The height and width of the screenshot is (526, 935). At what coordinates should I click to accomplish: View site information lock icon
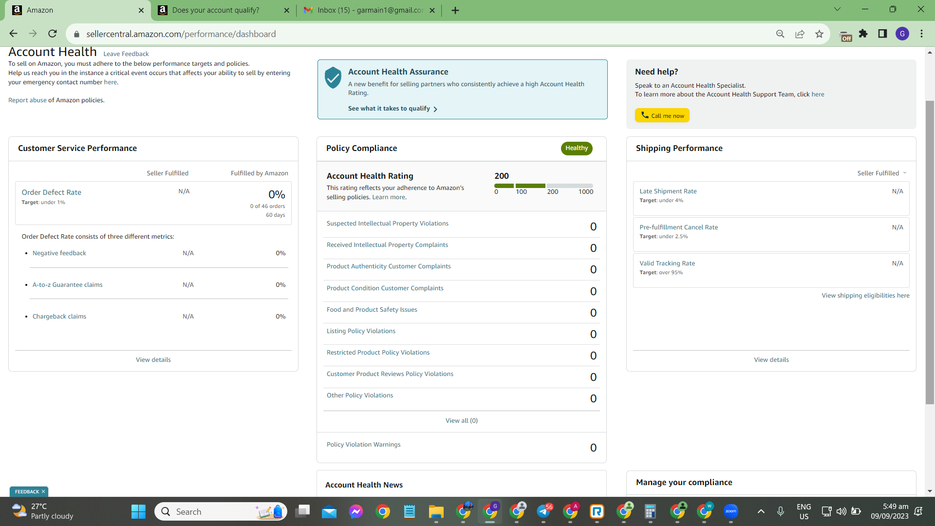(76, 34)
